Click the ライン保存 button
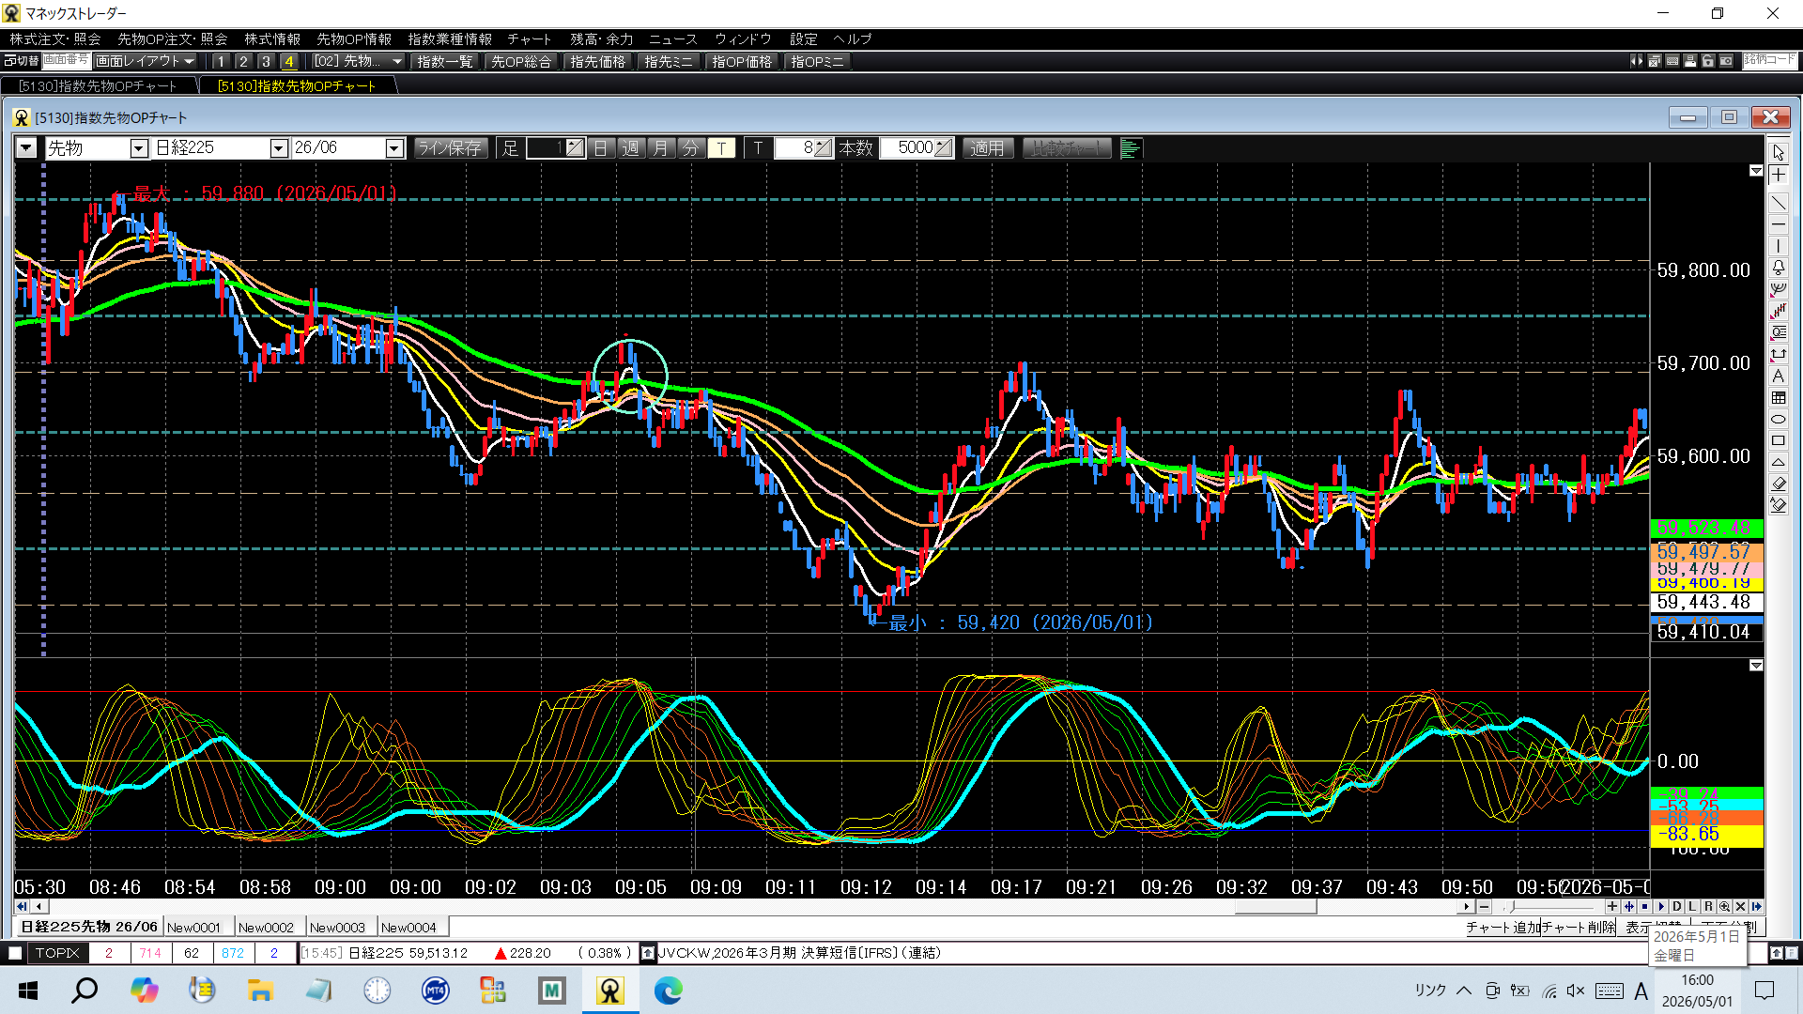Viewport: 1803px width, 1014px height. point(450,148)
